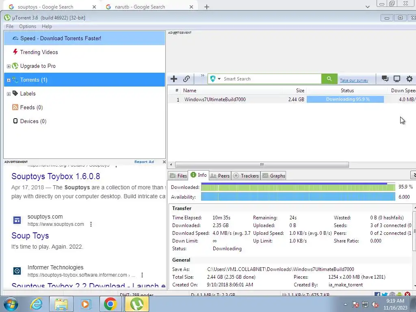Screen dimensions: 416x312
Task: Click the remote monitor toolbar icon
Action: coord(397,78)
